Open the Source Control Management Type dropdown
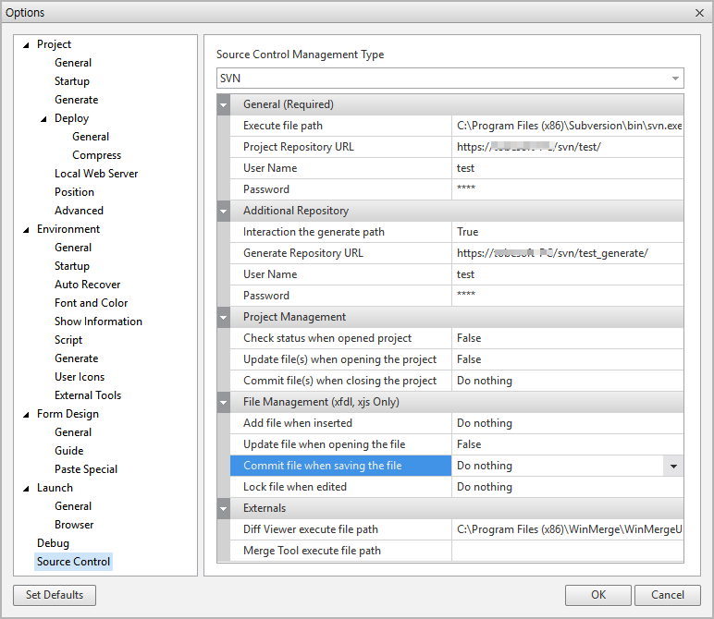The width and height of the screenshot is (714, 619). 675,79
